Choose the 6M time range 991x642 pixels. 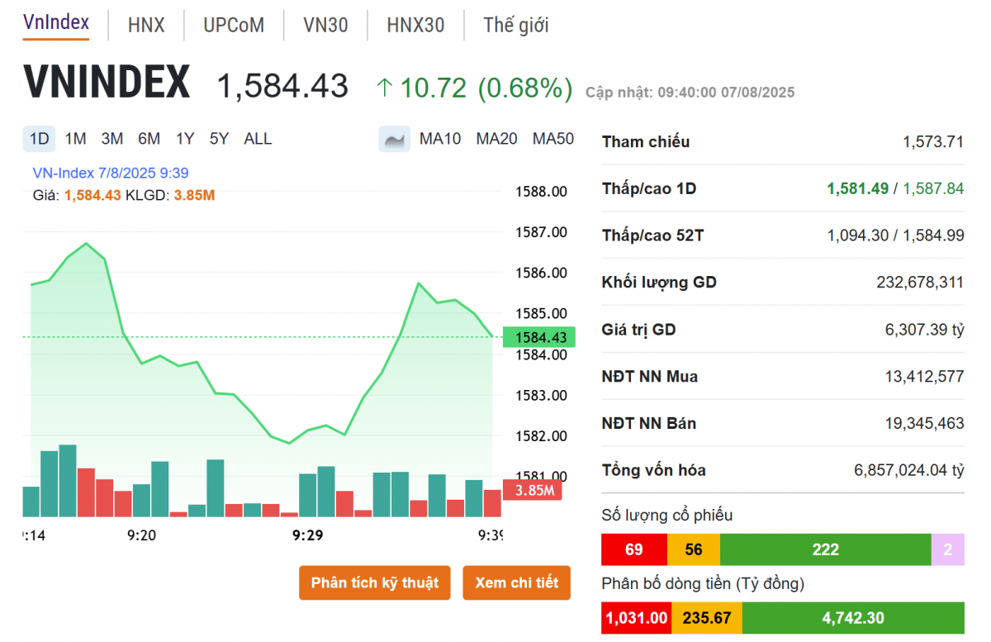click(149, 139)
